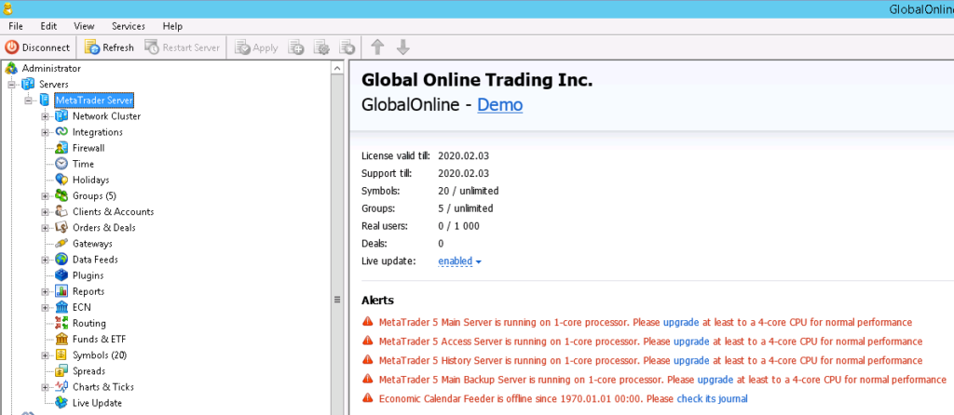Click the Demo link in header
Screen dimensions: 954x415
point(499,105)
